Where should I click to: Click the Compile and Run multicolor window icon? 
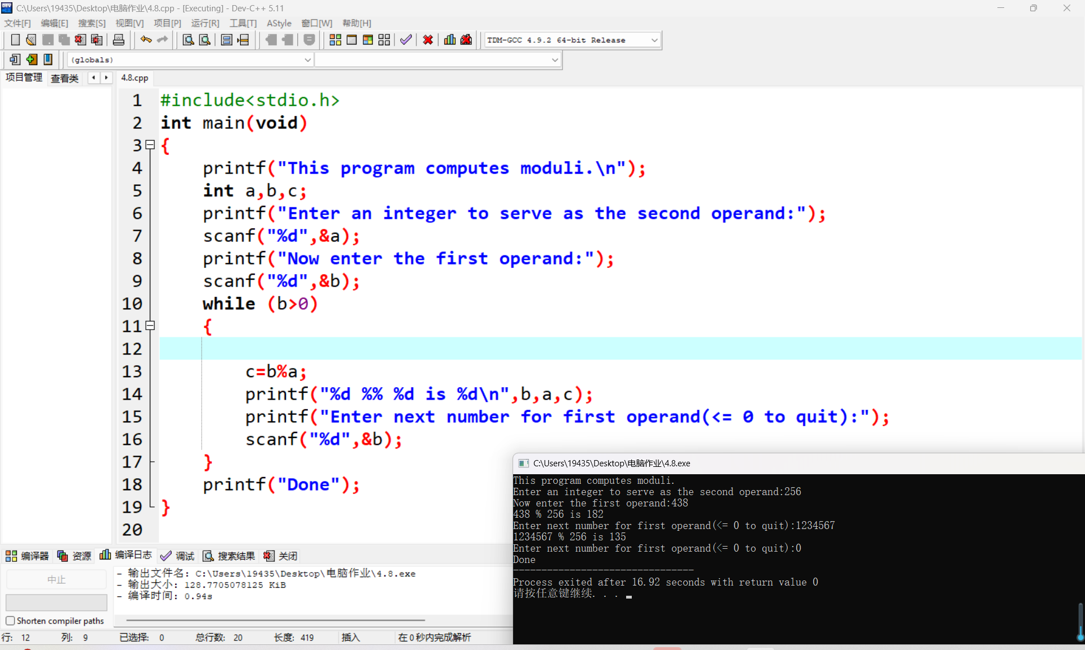pyautogui.click(x=368, y=40)
